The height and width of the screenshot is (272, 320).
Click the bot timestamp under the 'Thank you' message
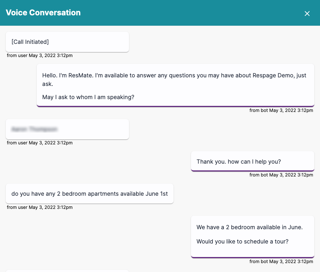pos(281,175)
